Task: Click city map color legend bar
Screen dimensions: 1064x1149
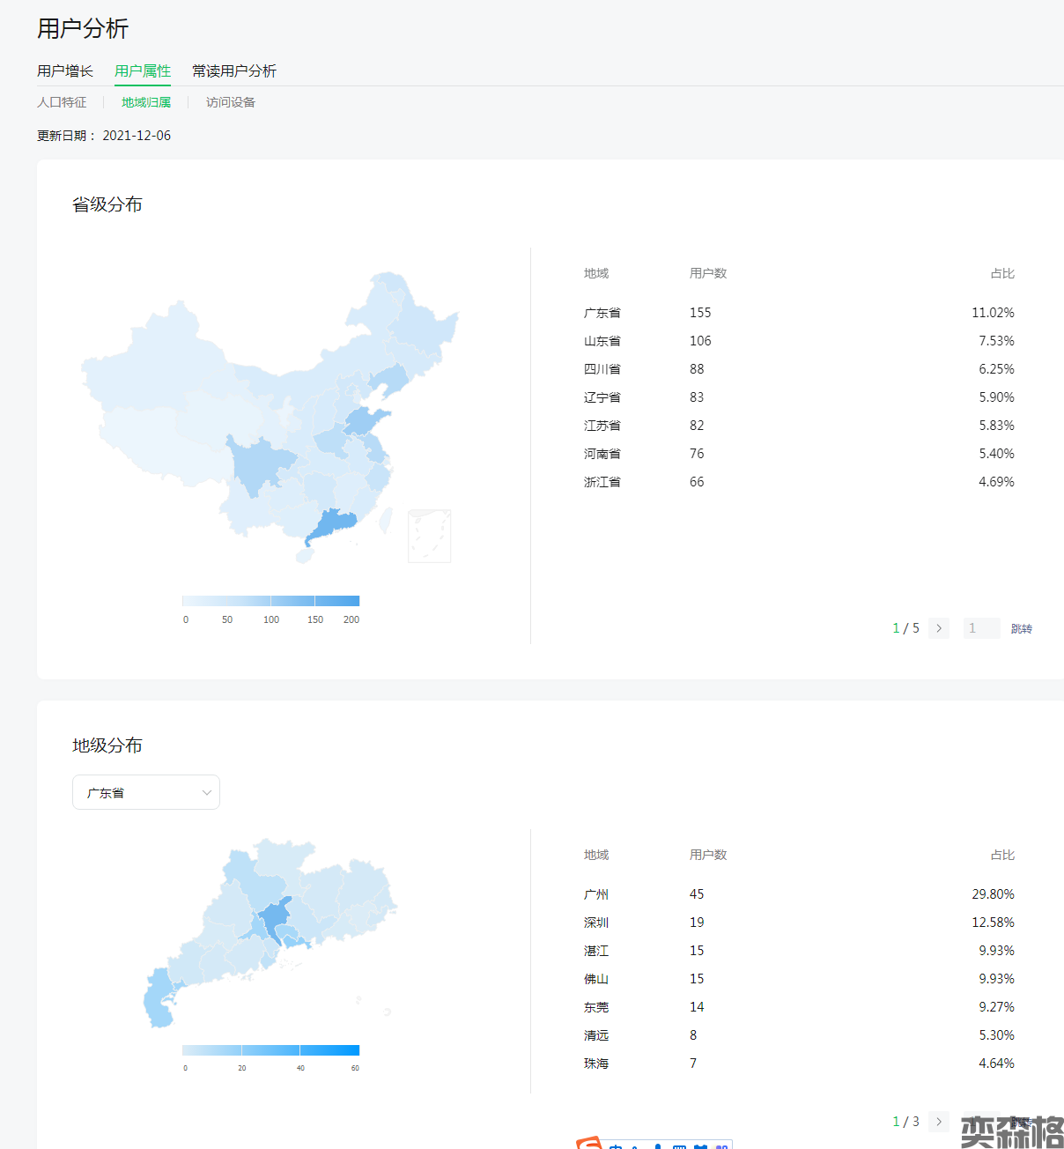Action: pos(270,1050)
